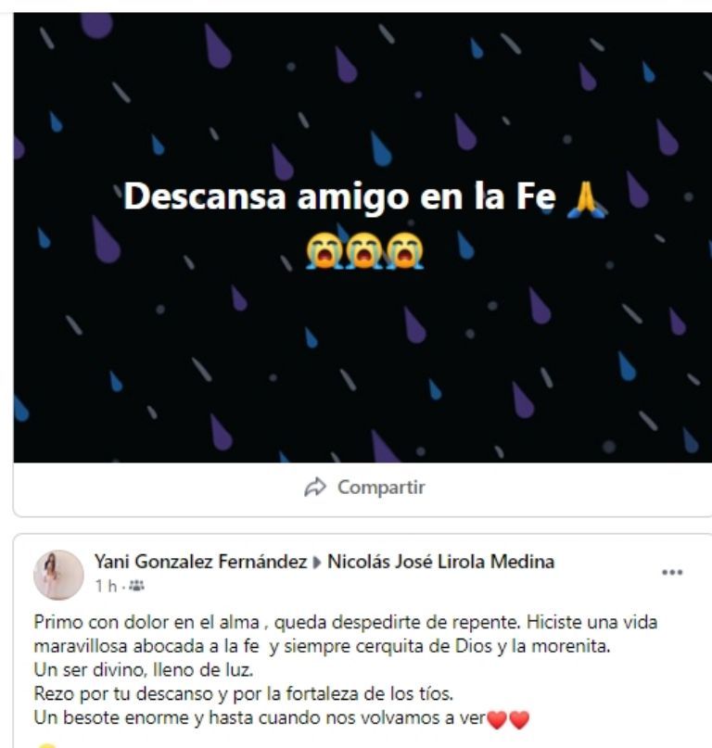Open the three-dot post options menu
This screenshot has width=712, height=748.
click(x=672, y=572)
